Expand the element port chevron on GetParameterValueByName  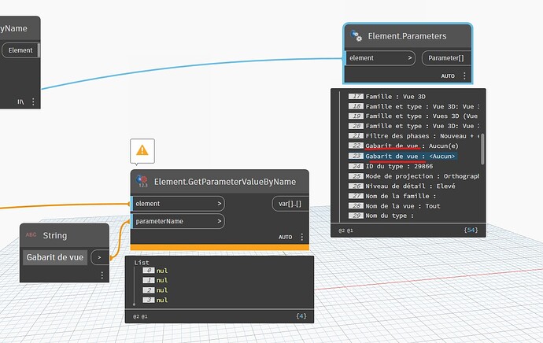[x=220, y=204]
